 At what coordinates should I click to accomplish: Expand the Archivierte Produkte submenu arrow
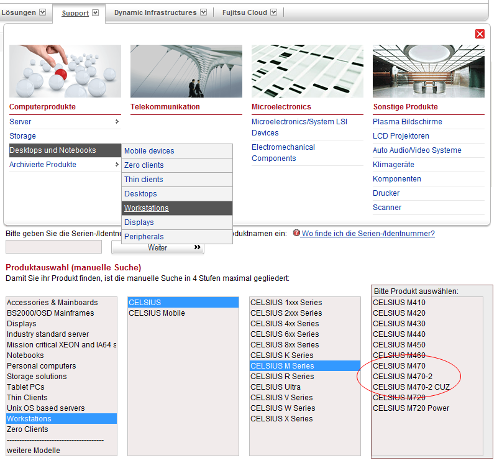tap(117, 165)
